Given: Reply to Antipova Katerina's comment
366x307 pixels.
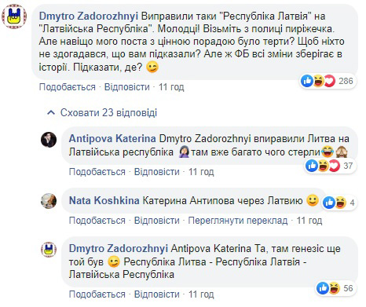Looking at the screenshot, I should 157,172.
